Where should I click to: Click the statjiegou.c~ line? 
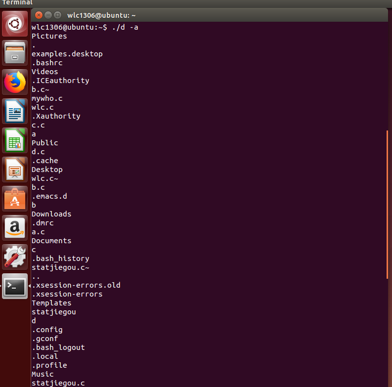60,267
